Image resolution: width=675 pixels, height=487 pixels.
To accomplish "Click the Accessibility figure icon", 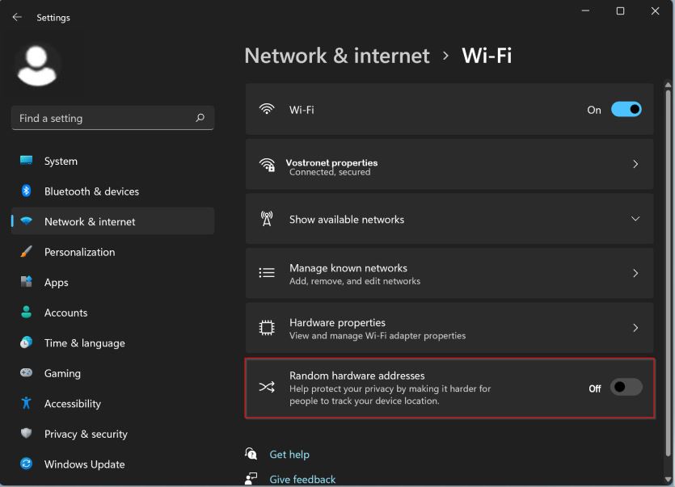I will pos(26,403).
